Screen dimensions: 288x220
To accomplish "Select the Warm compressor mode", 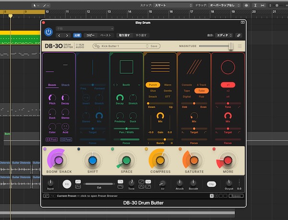I will click(x=168, y=85).
